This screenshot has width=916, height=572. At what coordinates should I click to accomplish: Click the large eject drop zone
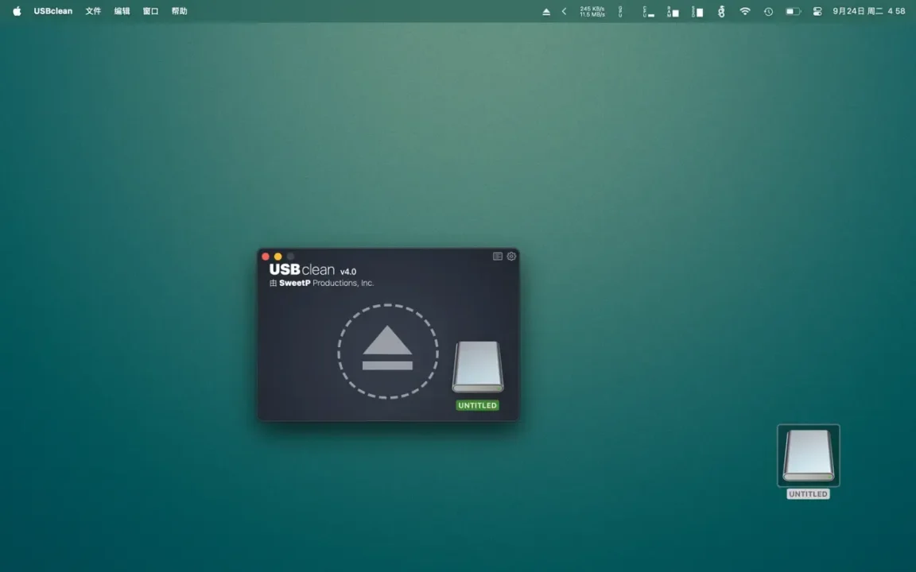click(x=387, y=351)
